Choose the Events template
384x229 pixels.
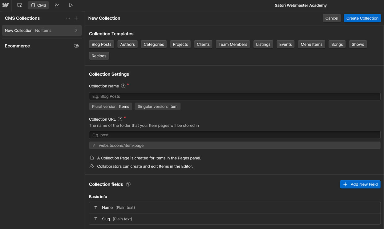(285, 44)
